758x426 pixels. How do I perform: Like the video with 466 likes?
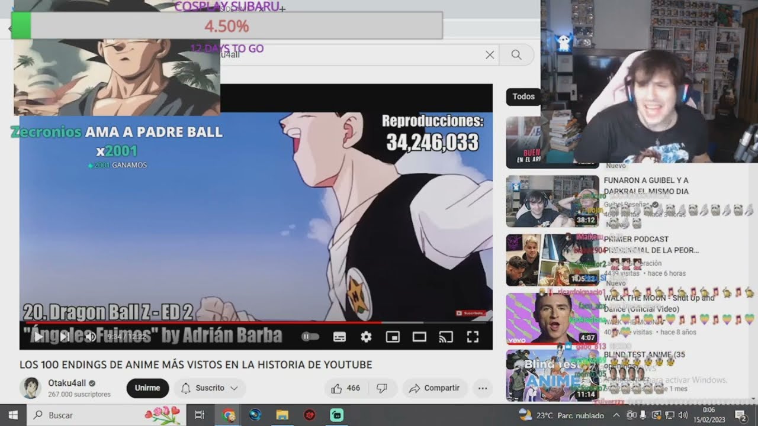(346, 388)
